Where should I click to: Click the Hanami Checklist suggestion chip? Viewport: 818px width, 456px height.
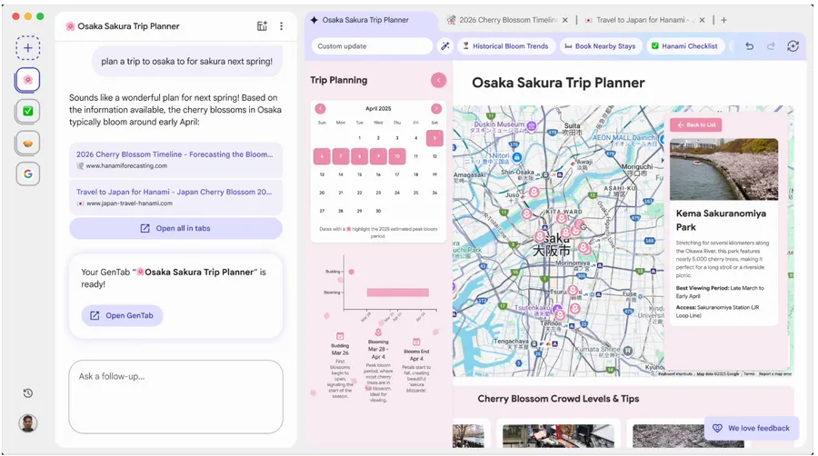tap(684, 45)
